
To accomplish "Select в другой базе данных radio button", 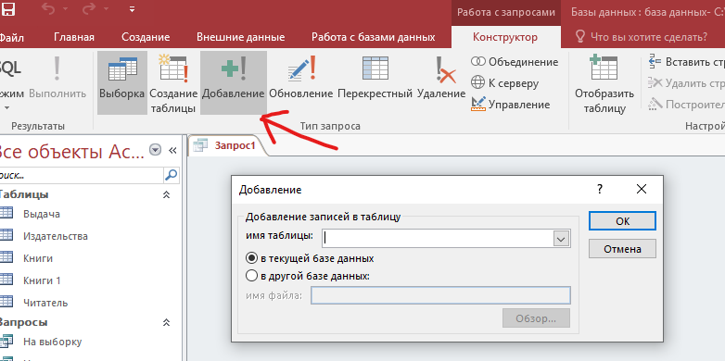I will (x=251, y=276).
